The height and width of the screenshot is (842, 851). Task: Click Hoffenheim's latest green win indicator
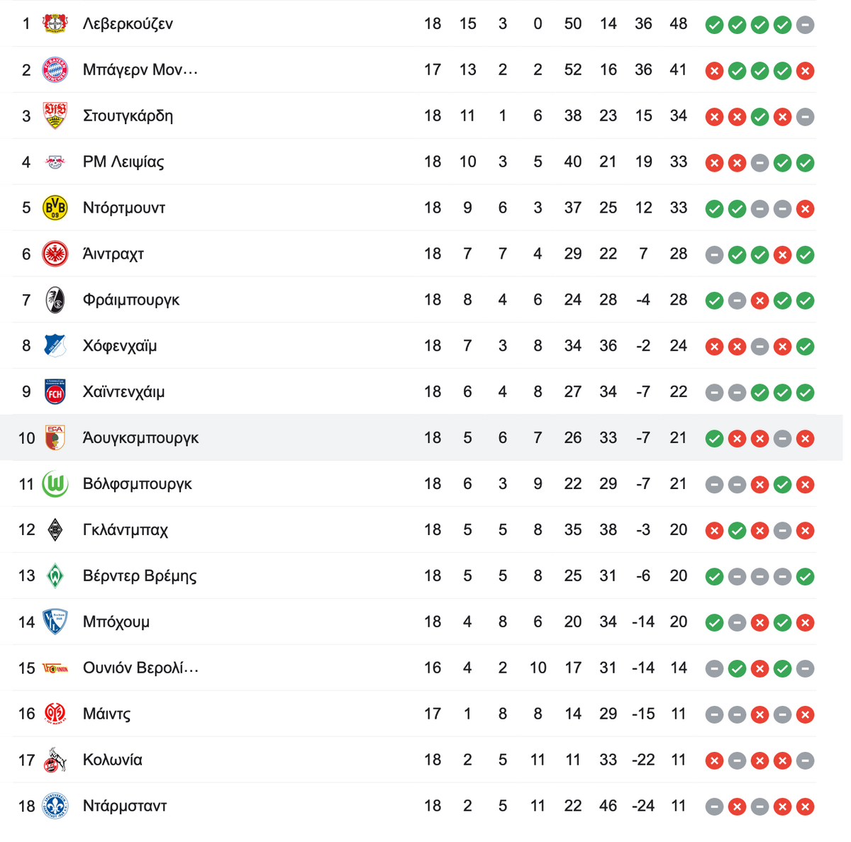tap(805, 347)
